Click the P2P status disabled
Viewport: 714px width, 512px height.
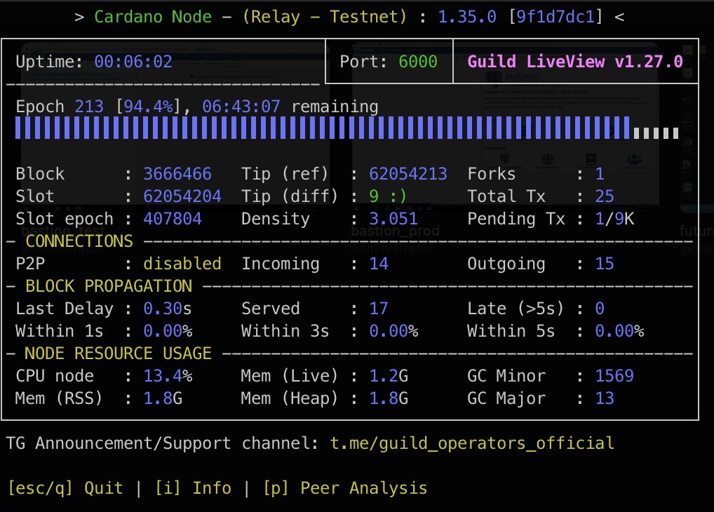[182, 263]
